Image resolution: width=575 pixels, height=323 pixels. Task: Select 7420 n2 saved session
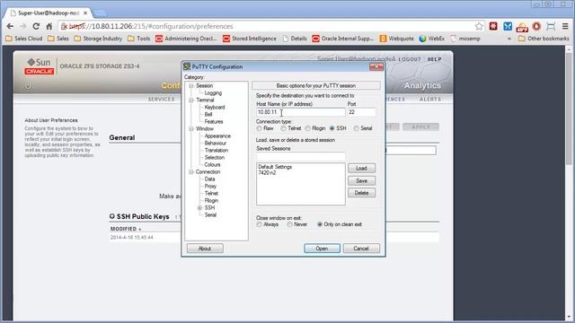pyautogui.click(x=267, y=173)
